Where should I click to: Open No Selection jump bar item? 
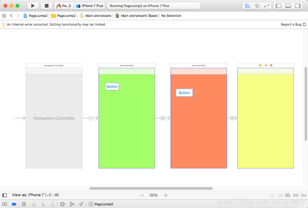pyautogui.click(x=171, y=16)
